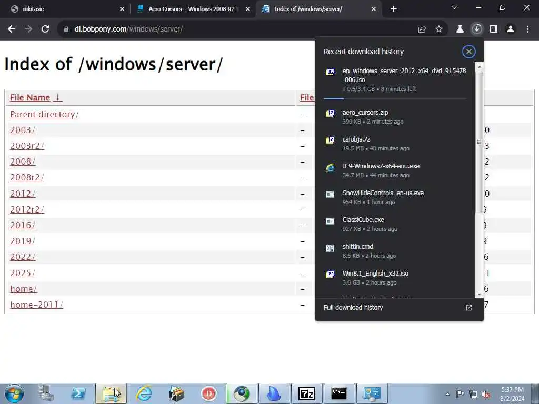Open the Chrome Labs flask icon
The width and height of the screenshot is (539, 404).
(x=460, y=29)
